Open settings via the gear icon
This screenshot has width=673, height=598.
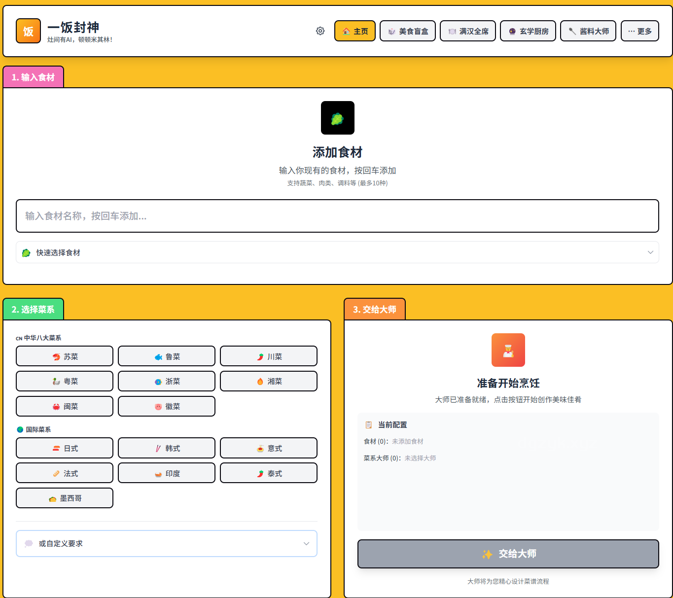coord(320,31)
